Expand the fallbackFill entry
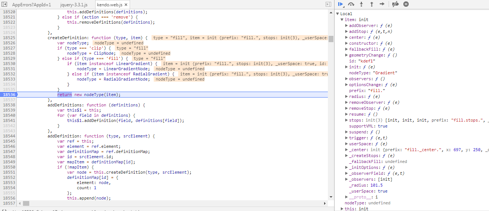The image size is (489, 211). [346, 49]
